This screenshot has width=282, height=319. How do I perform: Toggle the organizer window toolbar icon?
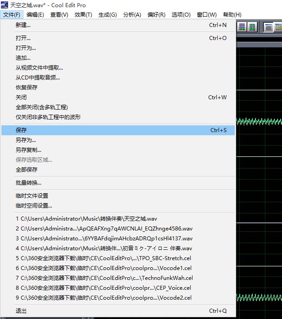click(x=269, y=27)
